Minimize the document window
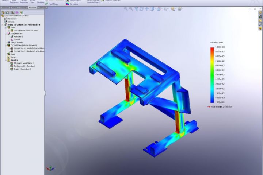Image resolution: width=263 pixels, height=175 pixels. coord(250,9)
